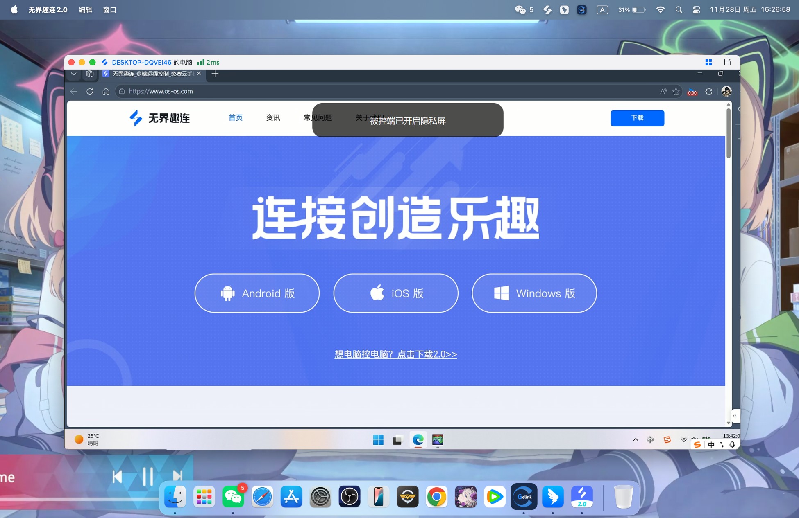799x518 pixels.
Task: Download the Android 版 client
Action: (x=257, y=293)
